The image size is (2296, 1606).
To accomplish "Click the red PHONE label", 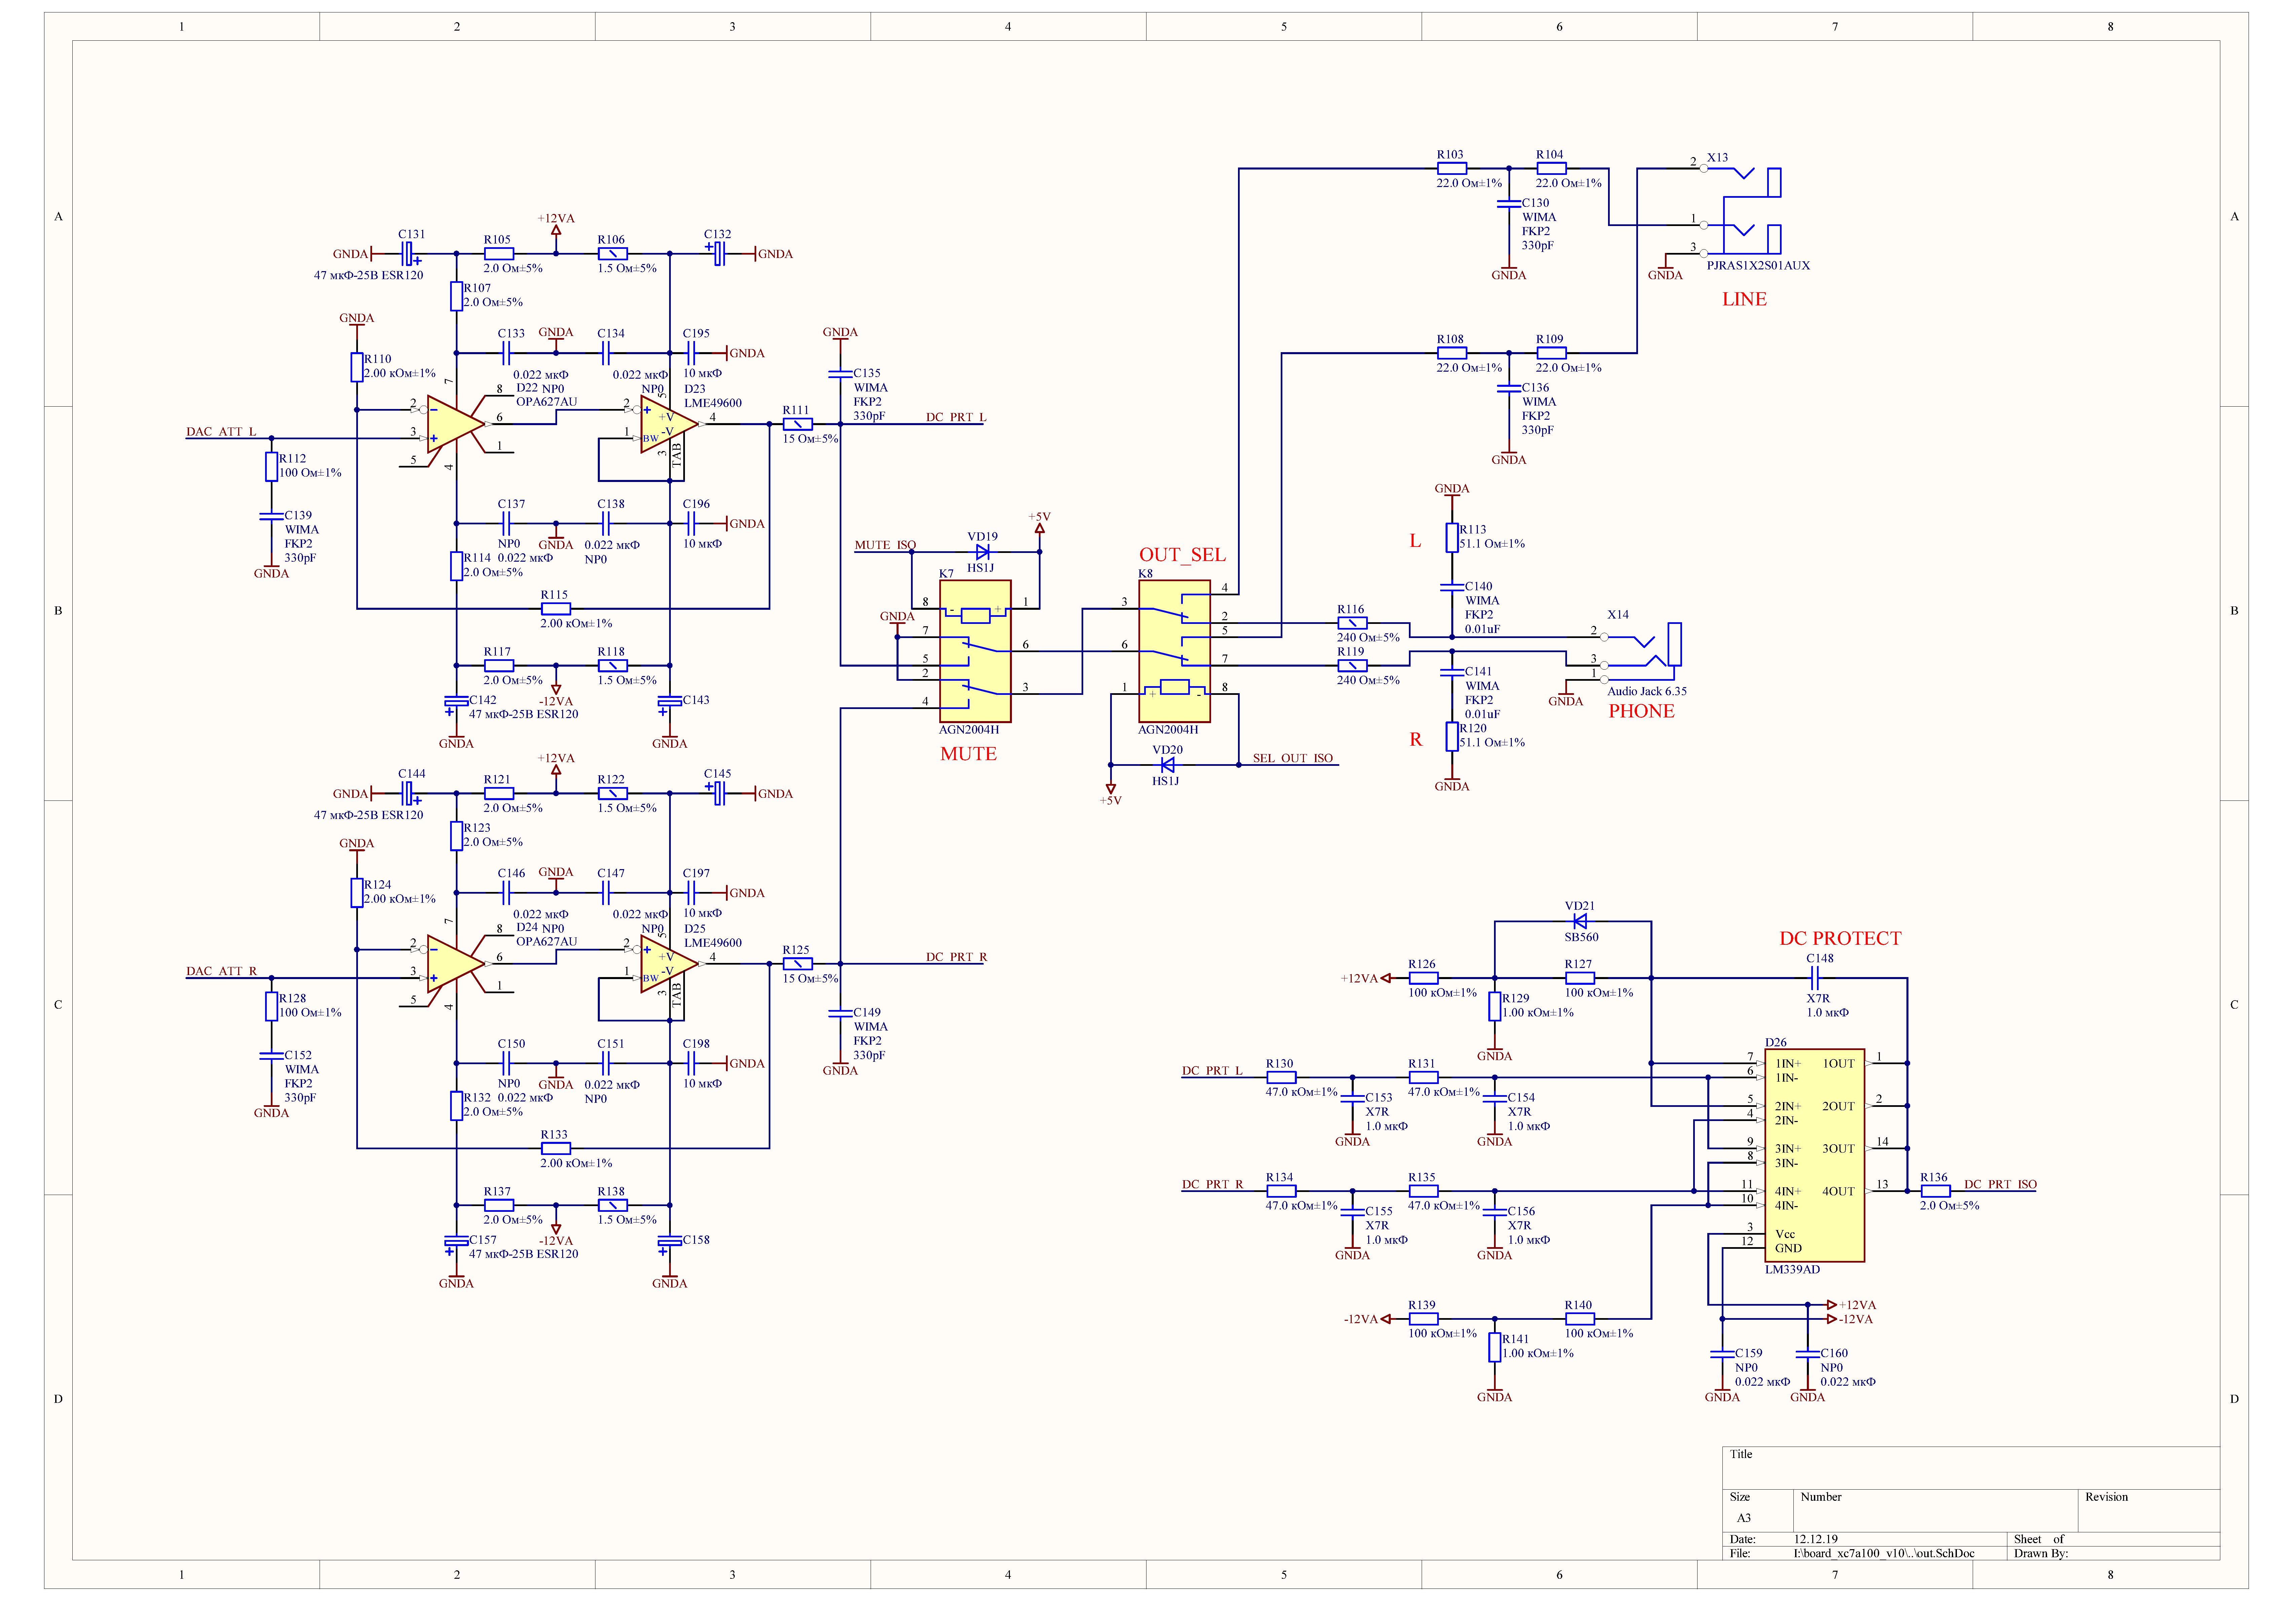I will tap(1641, 711).
